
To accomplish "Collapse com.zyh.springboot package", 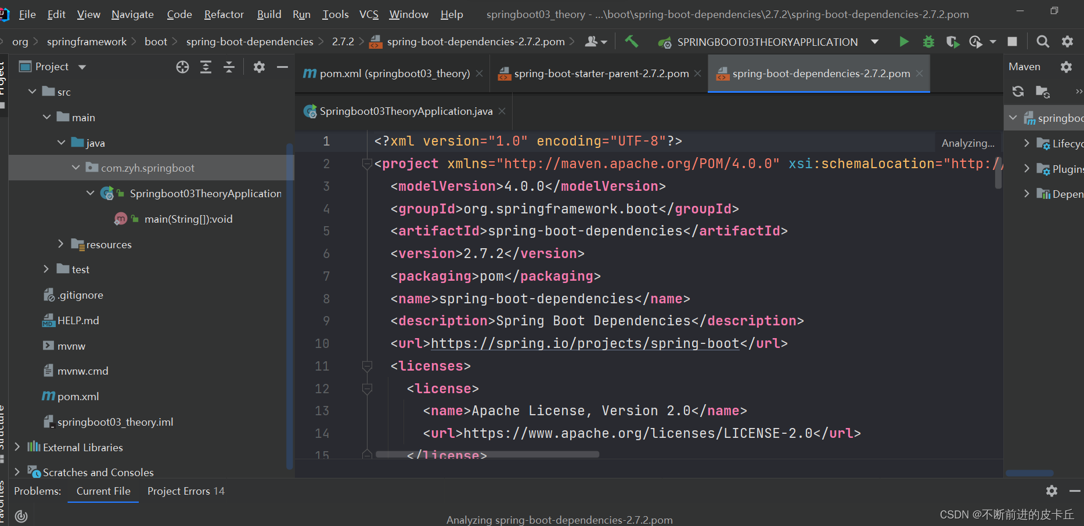I will [x=76, y=168].
